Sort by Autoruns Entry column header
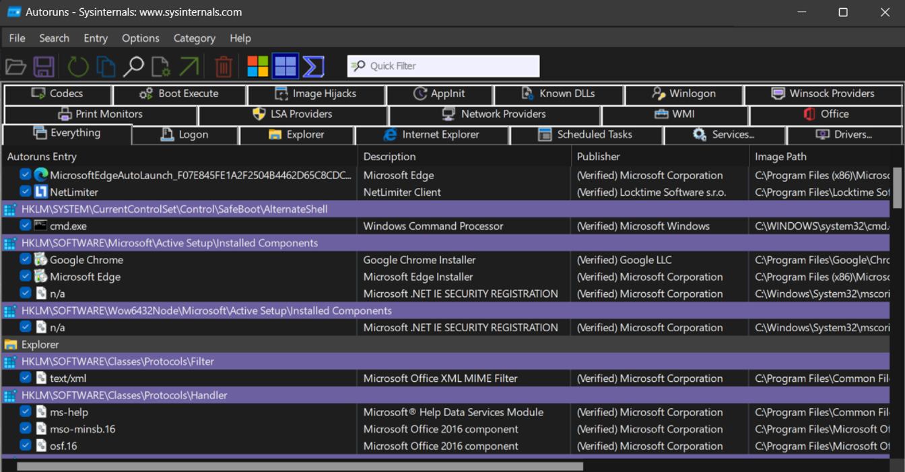Image resolution: width=905 pixels, height=472 pixels. tap(179, 156)
